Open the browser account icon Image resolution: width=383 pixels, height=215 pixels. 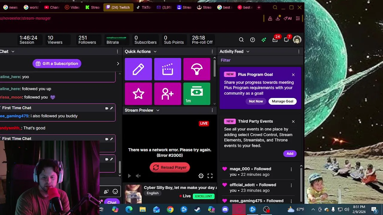270,18
